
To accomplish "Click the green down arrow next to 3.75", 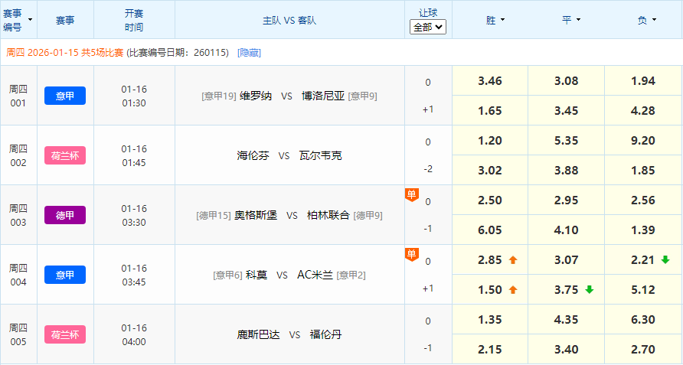I will pos(590,290).
